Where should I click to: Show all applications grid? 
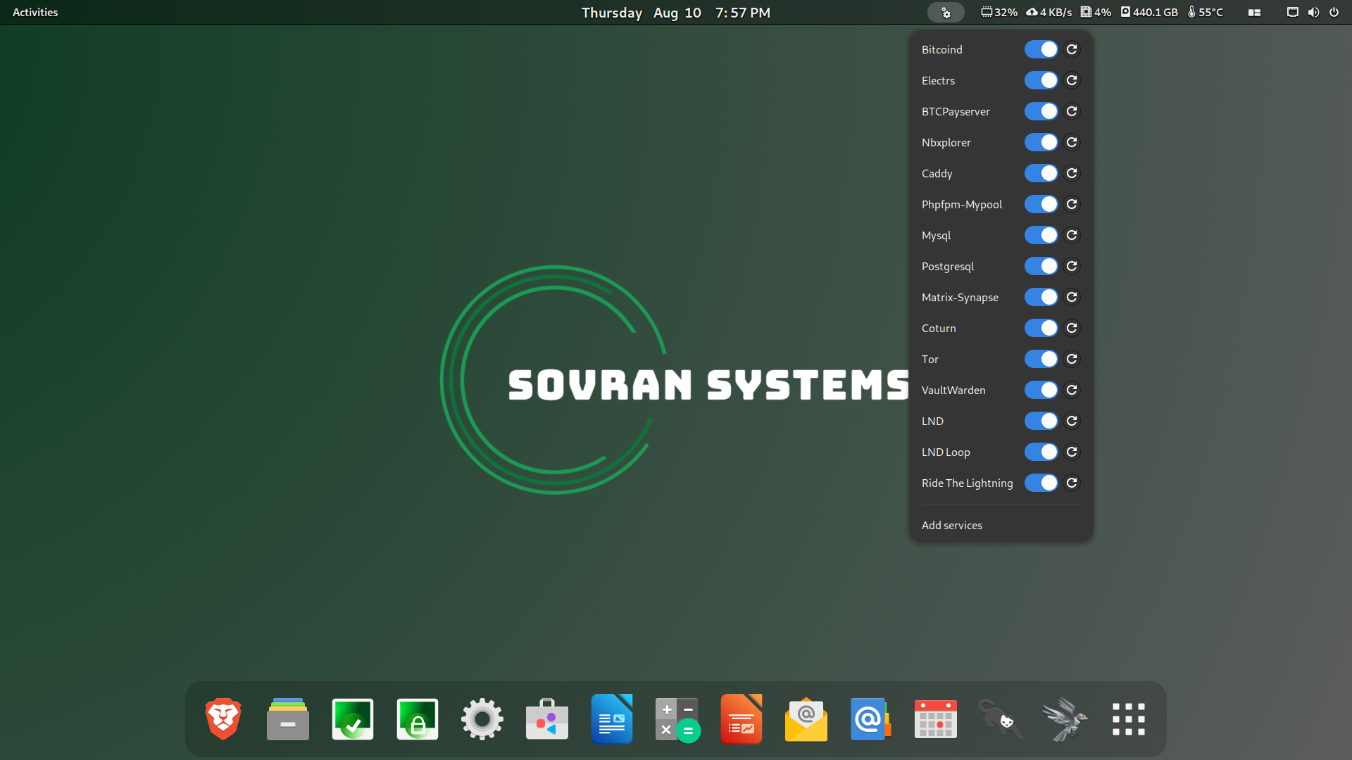1129,719
